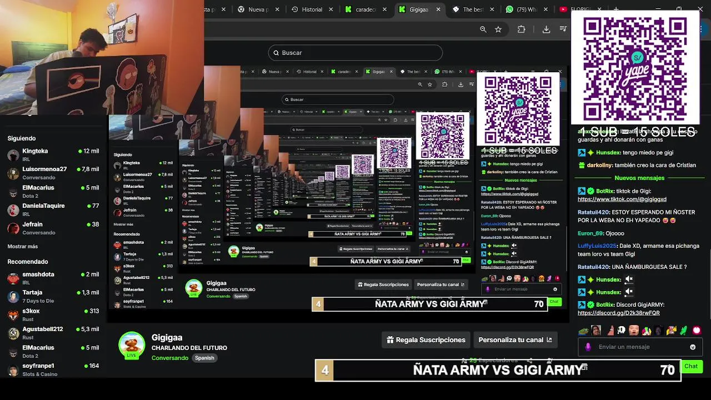Image resolution: width=711 pixels, height=400 pixels.
Task: Click the Enviar un mensaje chat input
Action: (640, 347)
